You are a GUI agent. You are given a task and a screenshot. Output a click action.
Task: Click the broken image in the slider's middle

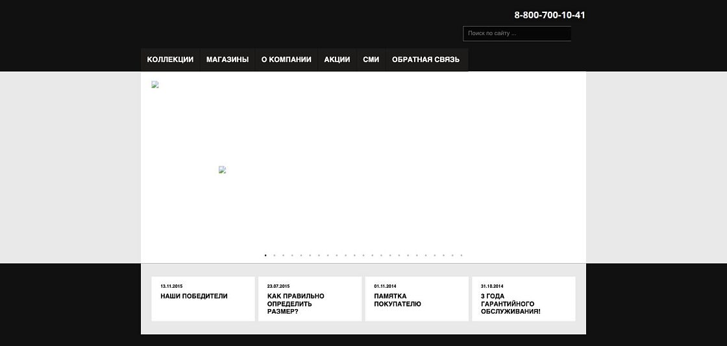click(223, 170)
